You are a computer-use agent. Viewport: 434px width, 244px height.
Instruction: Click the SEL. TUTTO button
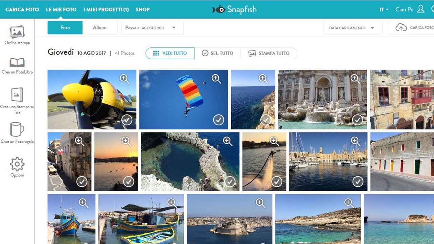tap(217, 53)
